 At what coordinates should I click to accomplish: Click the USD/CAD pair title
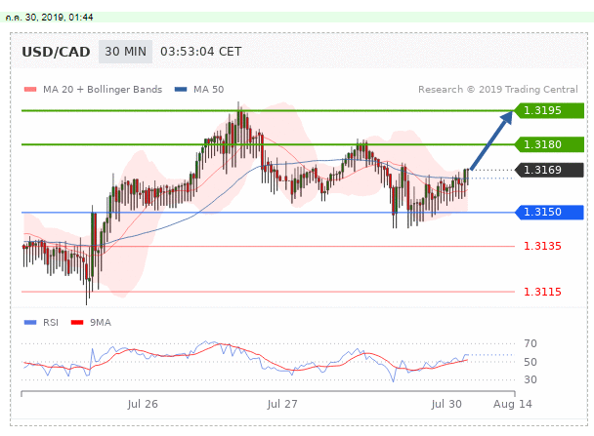click(56, 52)
